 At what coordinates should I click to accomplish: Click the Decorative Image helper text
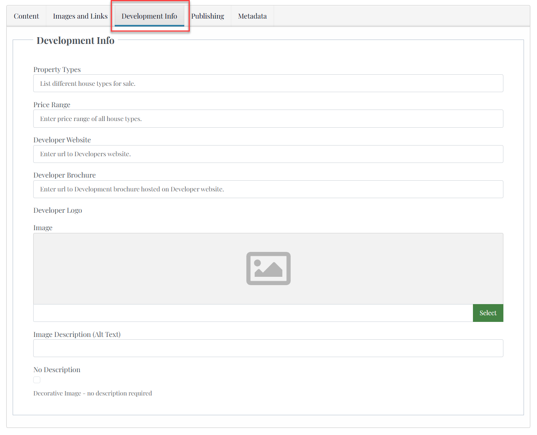pos(93,393)
